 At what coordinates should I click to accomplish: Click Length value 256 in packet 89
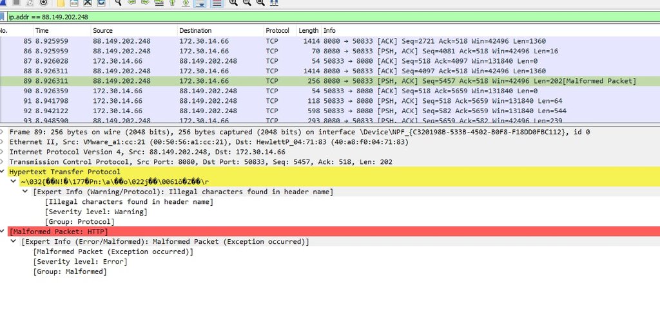(313, 81)
